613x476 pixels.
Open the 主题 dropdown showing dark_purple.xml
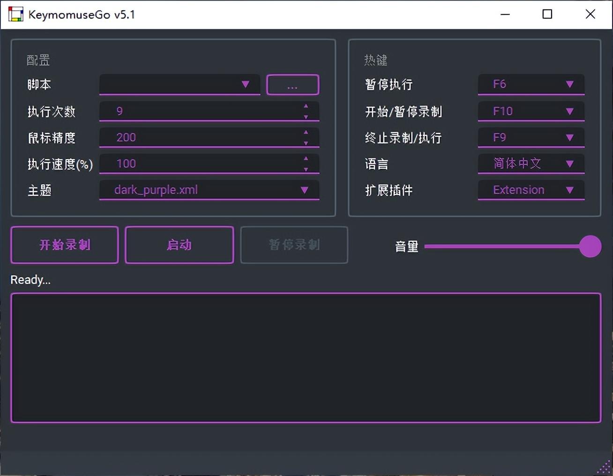tap(209, 190)
